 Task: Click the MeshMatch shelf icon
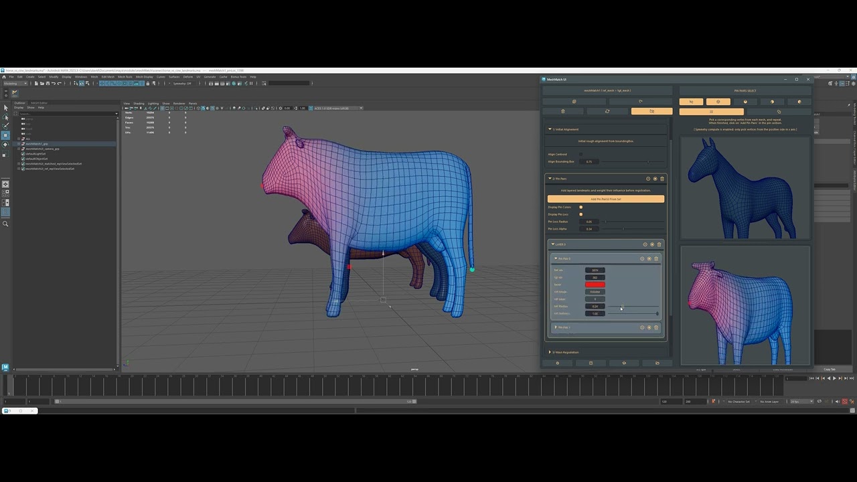coord(14,92)
